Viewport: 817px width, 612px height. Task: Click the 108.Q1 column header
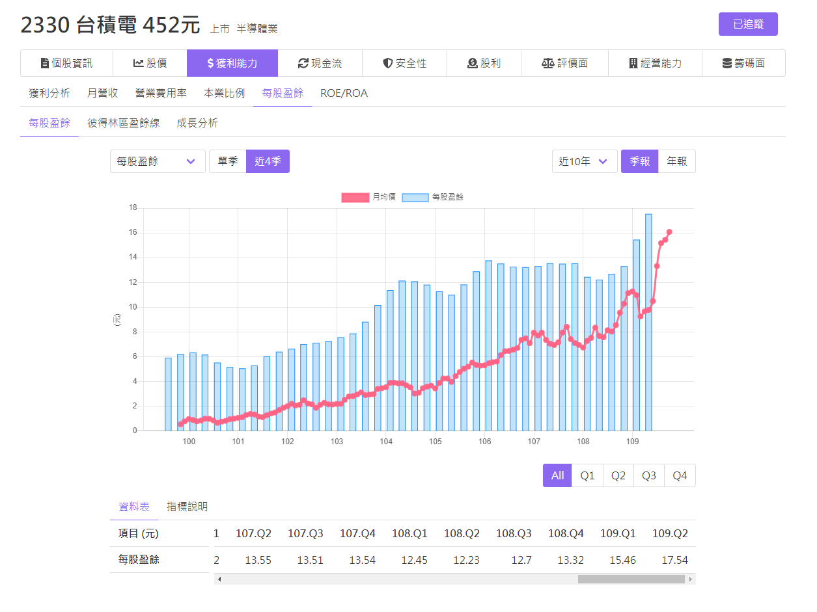409,533
